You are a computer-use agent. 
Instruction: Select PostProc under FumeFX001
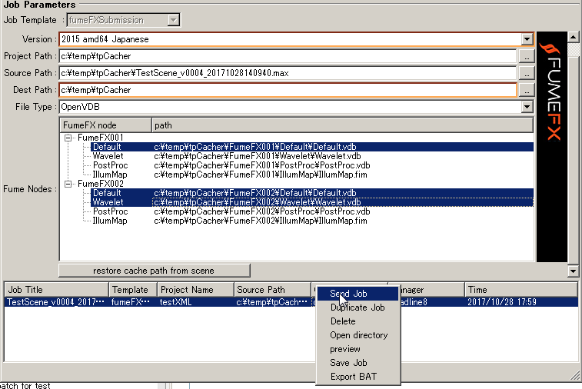110,165
